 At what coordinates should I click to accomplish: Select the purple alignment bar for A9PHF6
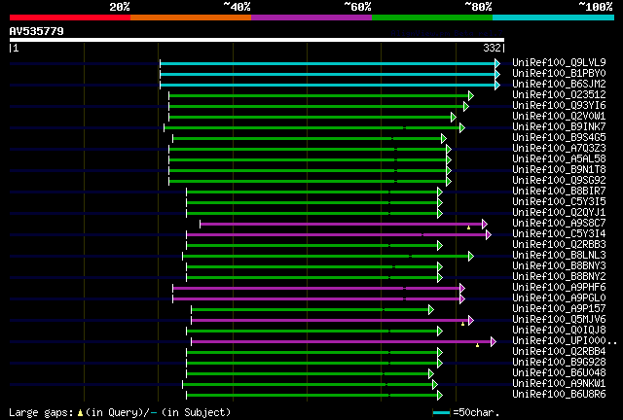coord(316,289)
